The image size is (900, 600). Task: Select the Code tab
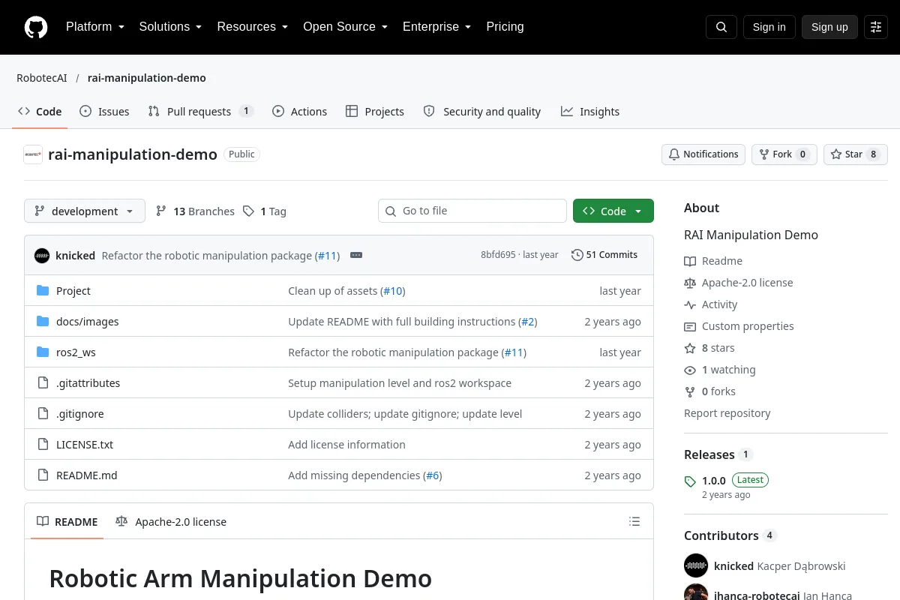click(40, 111)
